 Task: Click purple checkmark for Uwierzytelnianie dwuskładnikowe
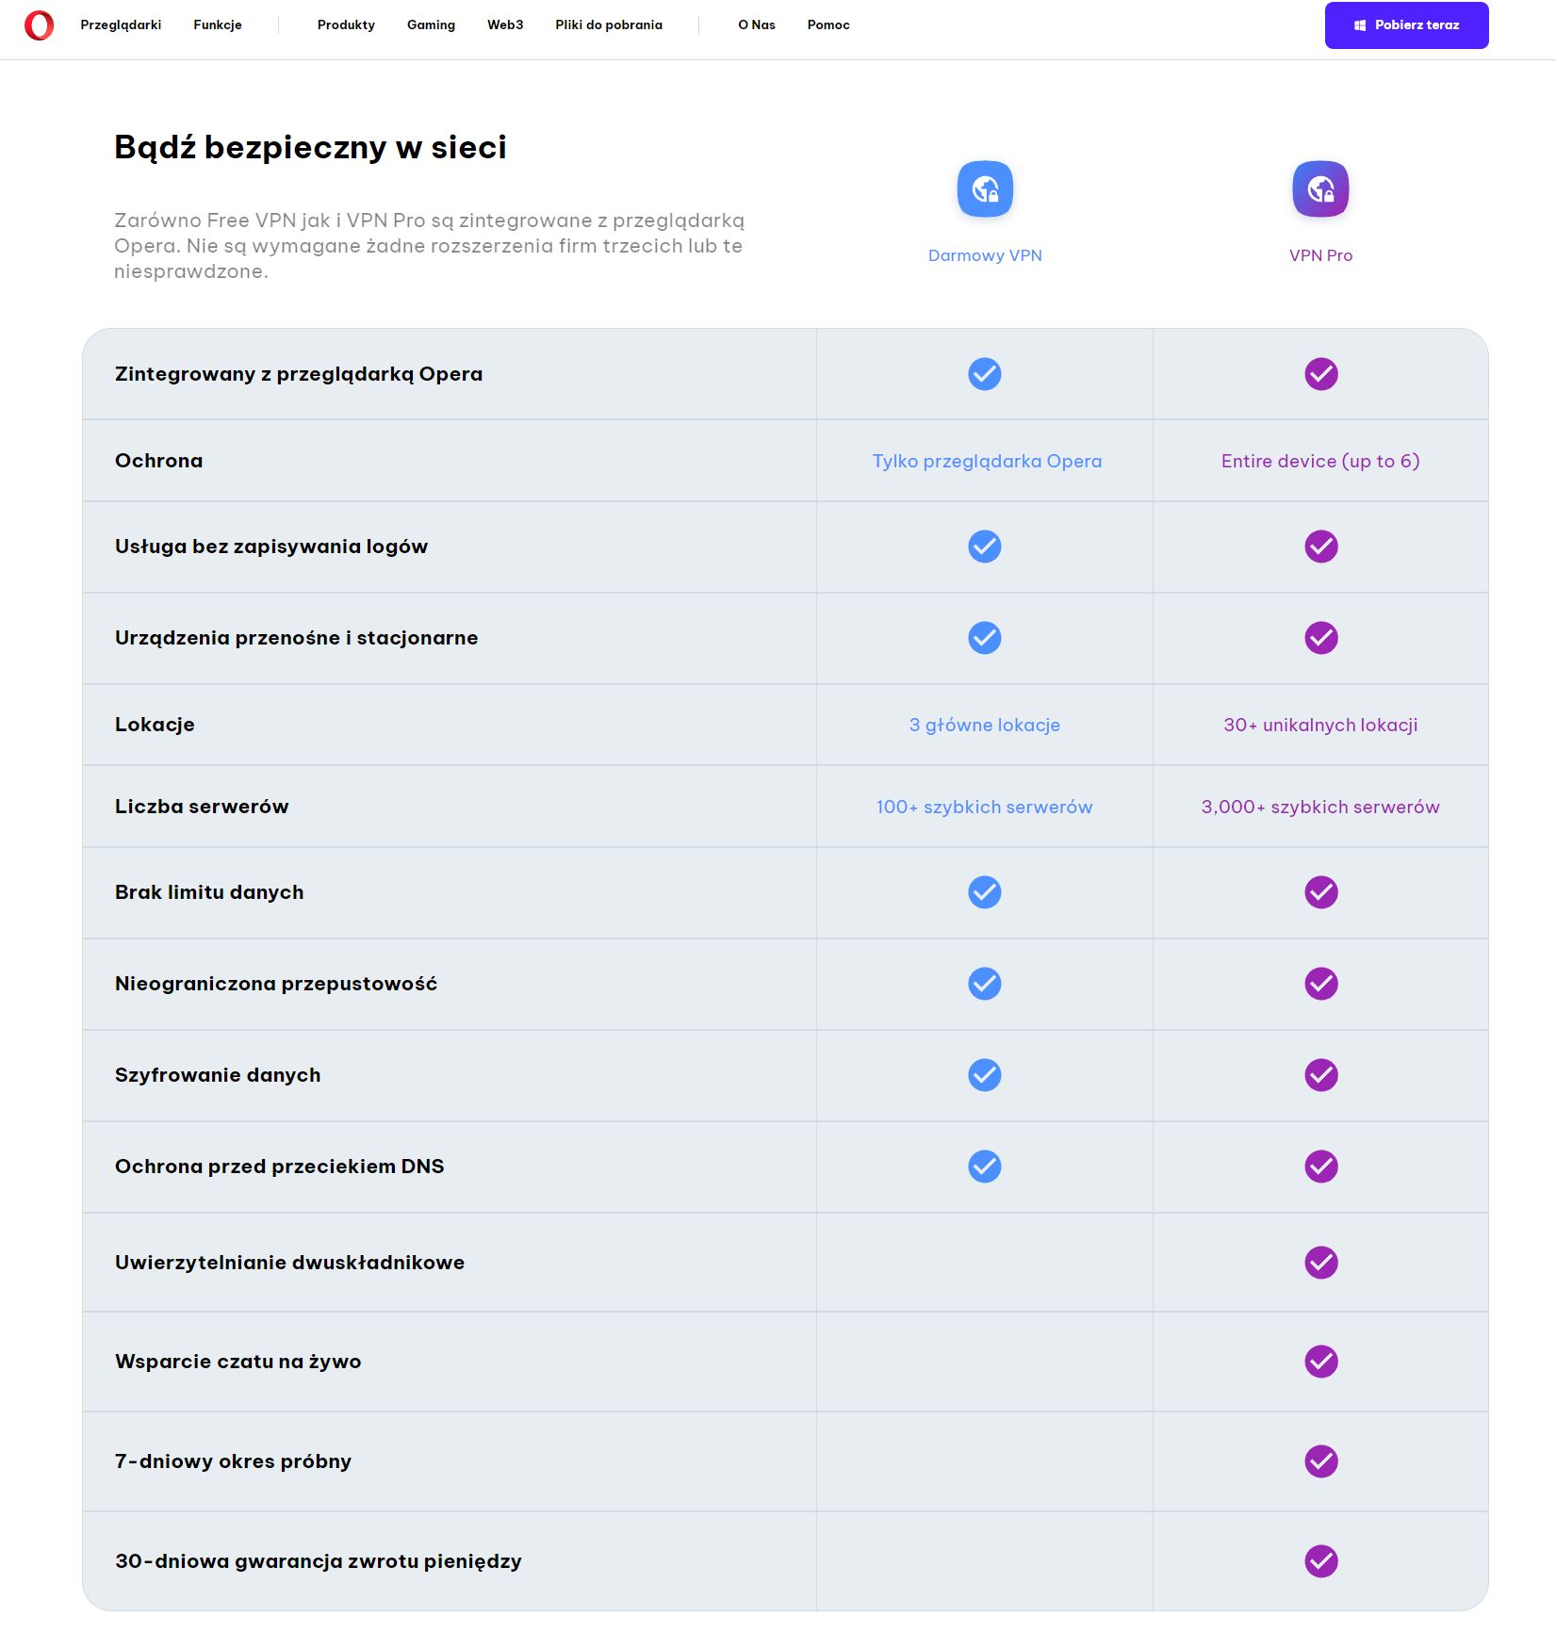click(1321, 1263)
